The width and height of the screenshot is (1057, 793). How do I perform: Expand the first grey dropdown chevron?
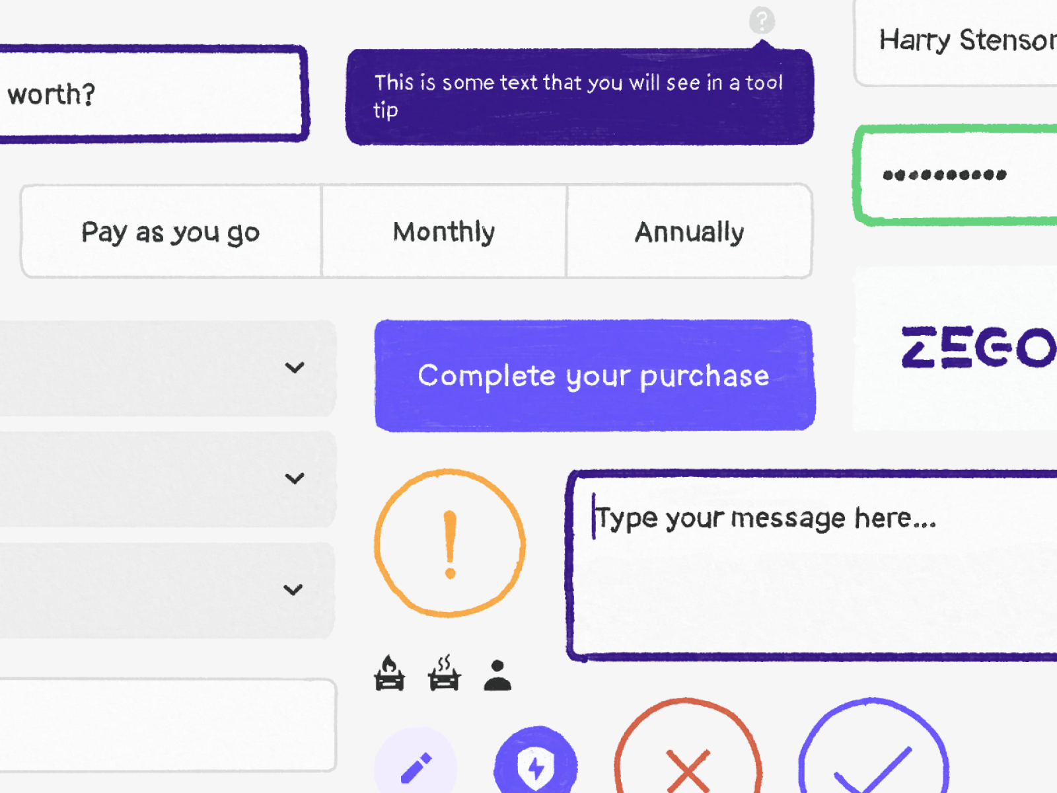tap(295, 367)
